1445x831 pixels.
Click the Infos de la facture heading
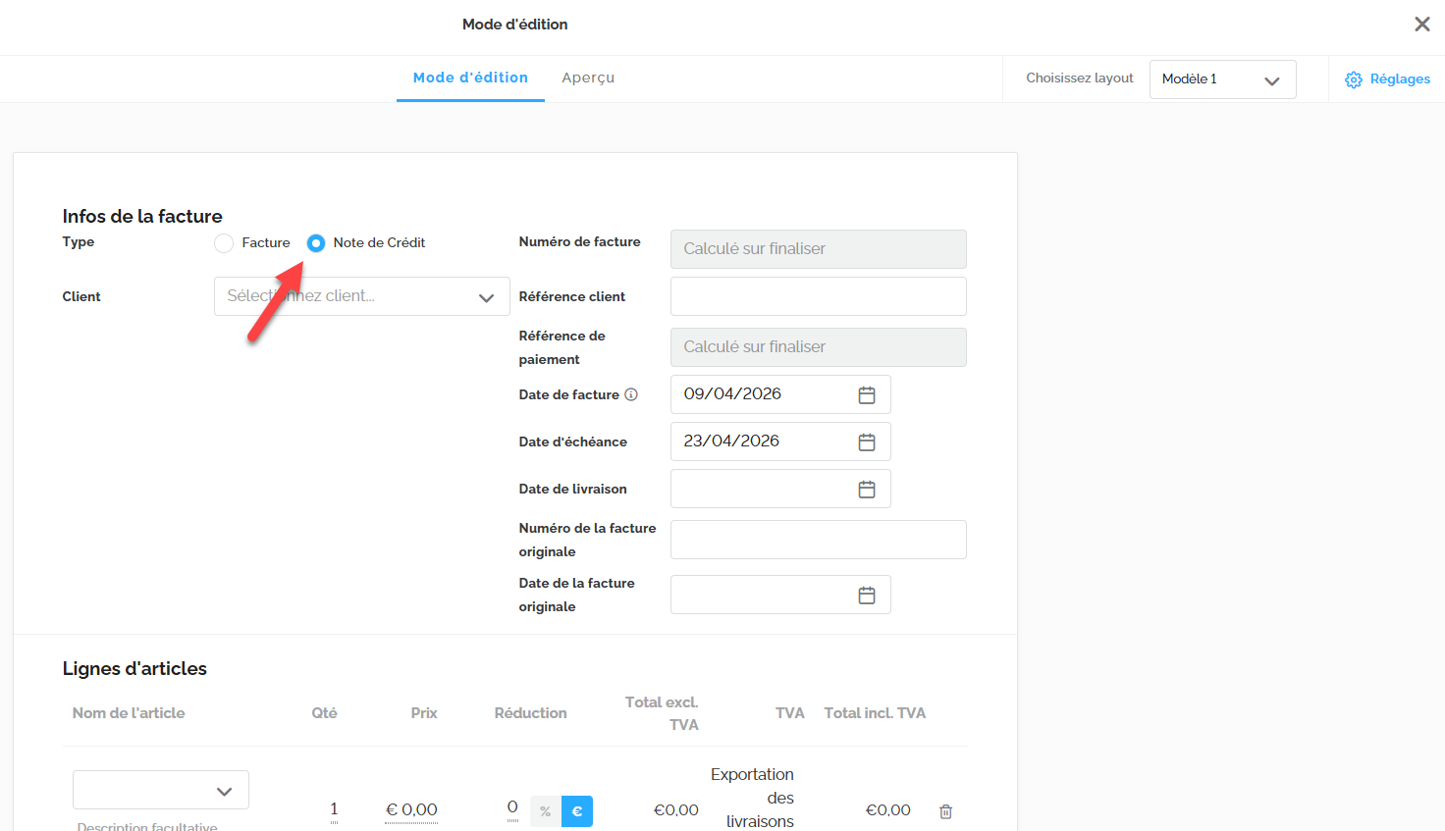point(142,216)
